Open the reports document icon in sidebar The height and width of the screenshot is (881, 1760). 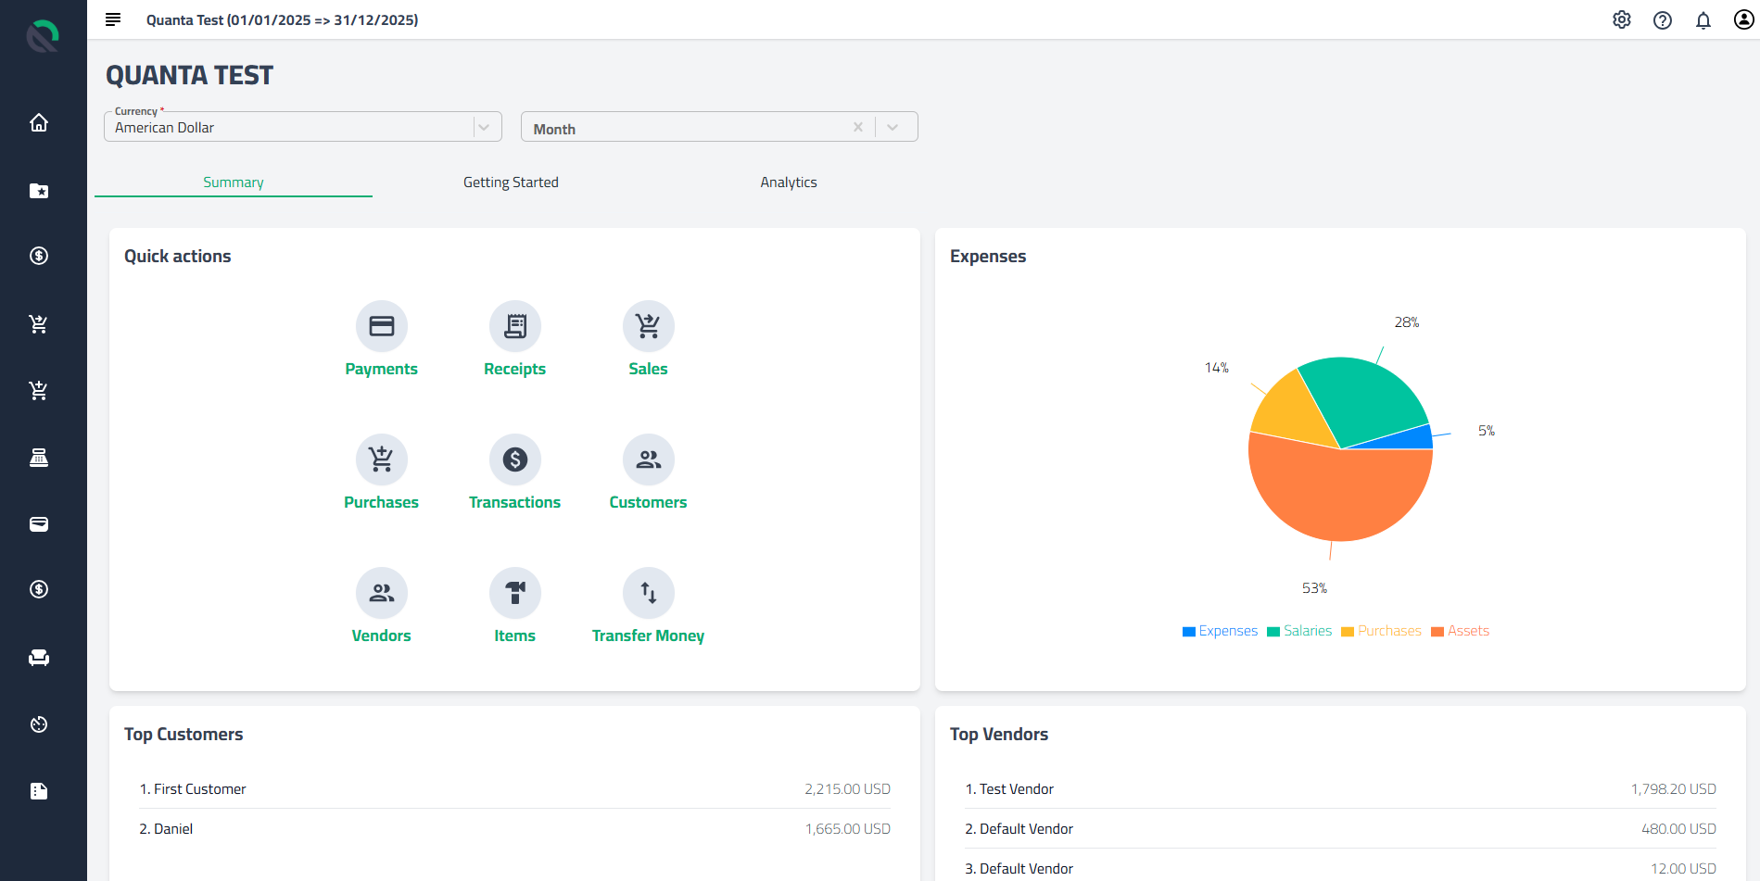point(39,790)
